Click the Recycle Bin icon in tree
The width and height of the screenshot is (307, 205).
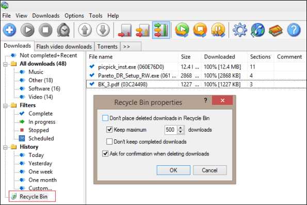pyautogui.click(x=14, y=196)
